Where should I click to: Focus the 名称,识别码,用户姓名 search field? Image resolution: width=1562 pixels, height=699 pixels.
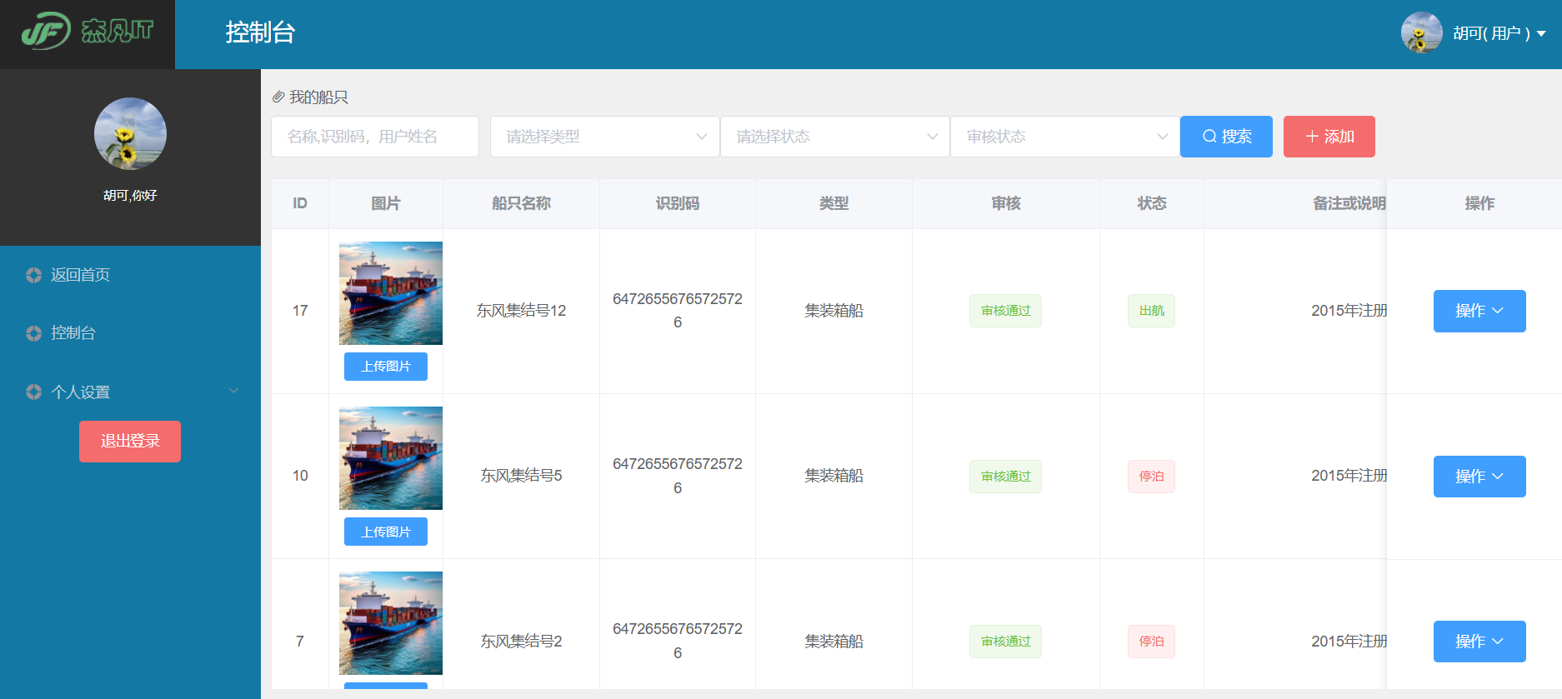(375, 137)
